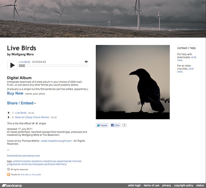Click the copyright symbol icon
206x188 pixels.
coord(8,169)
